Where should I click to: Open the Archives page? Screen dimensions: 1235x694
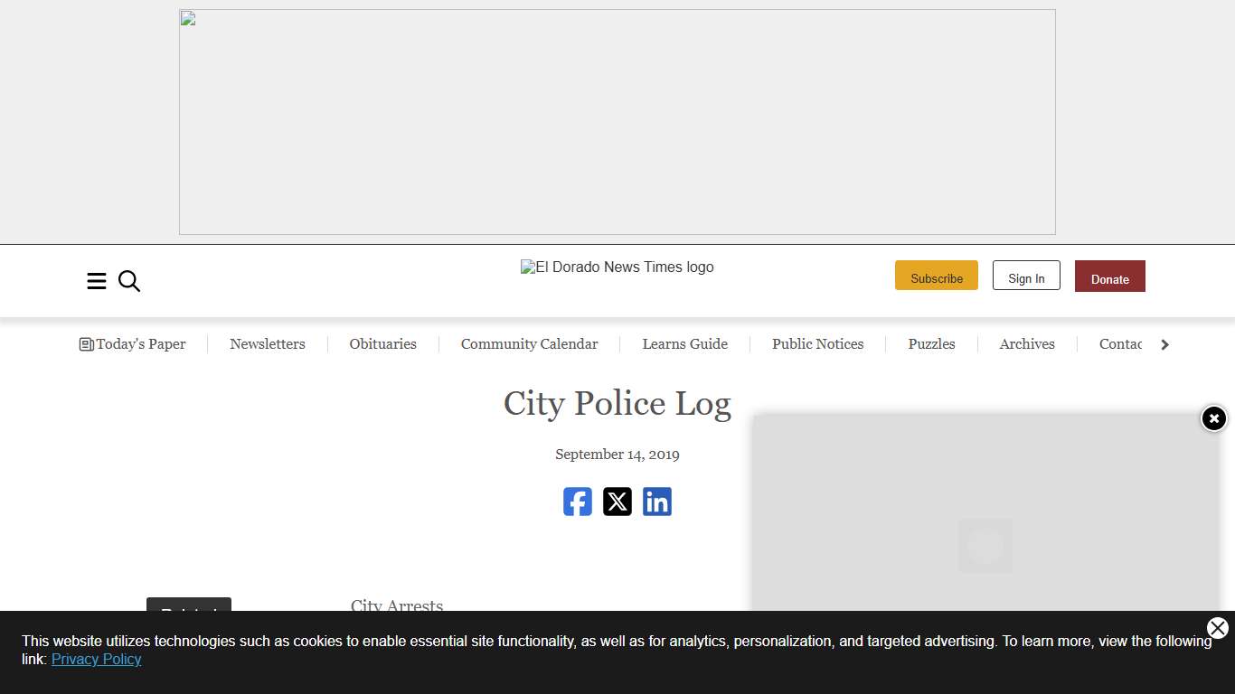pyautogui.click(x=1027, y=344)
